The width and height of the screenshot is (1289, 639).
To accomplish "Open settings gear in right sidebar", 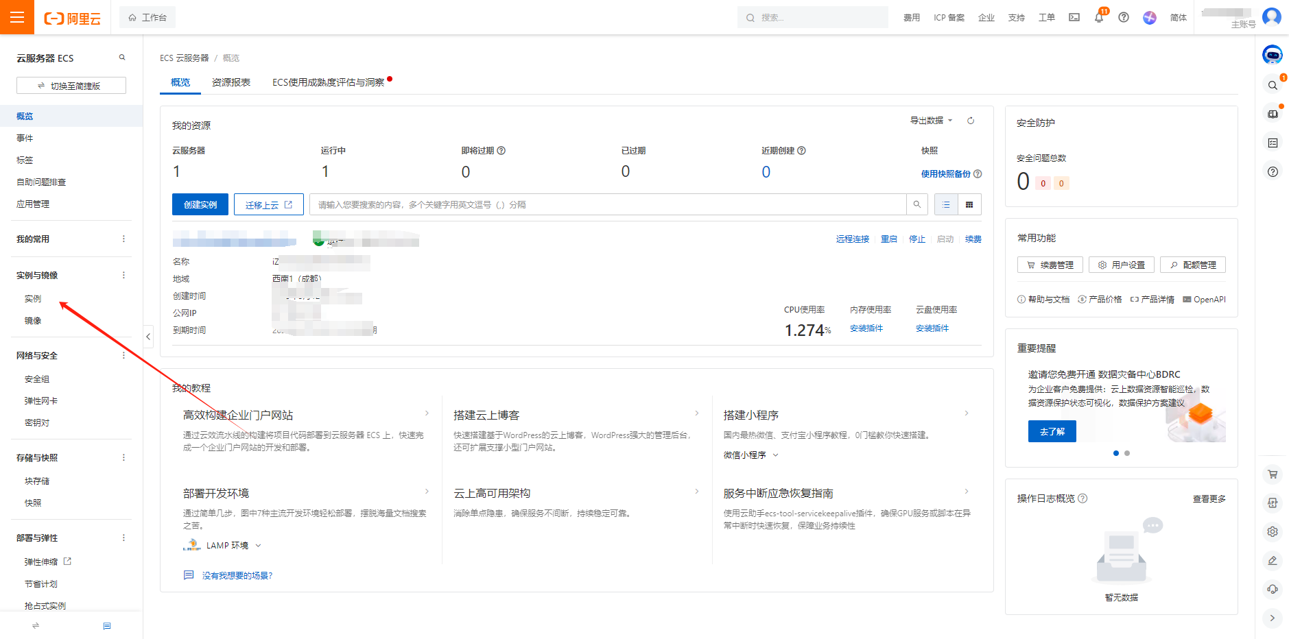I will click(x=1273, y=531).
